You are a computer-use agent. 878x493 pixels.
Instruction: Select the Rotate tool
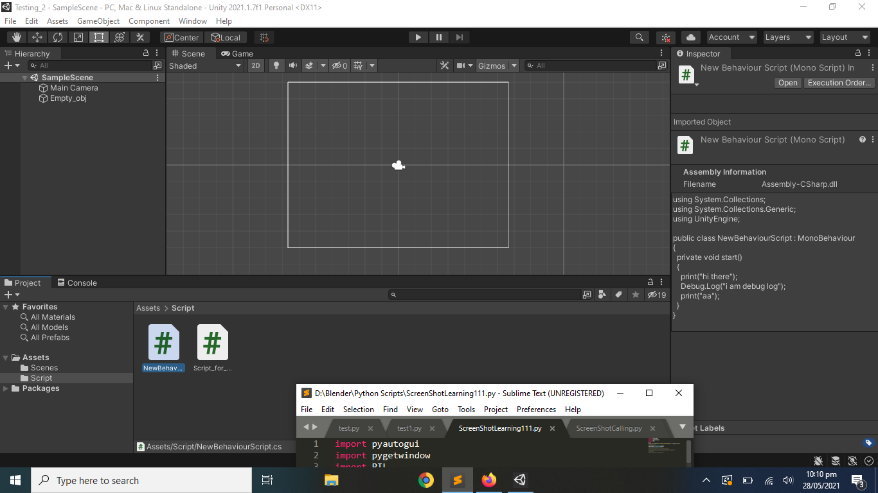(x=57, y=37)
